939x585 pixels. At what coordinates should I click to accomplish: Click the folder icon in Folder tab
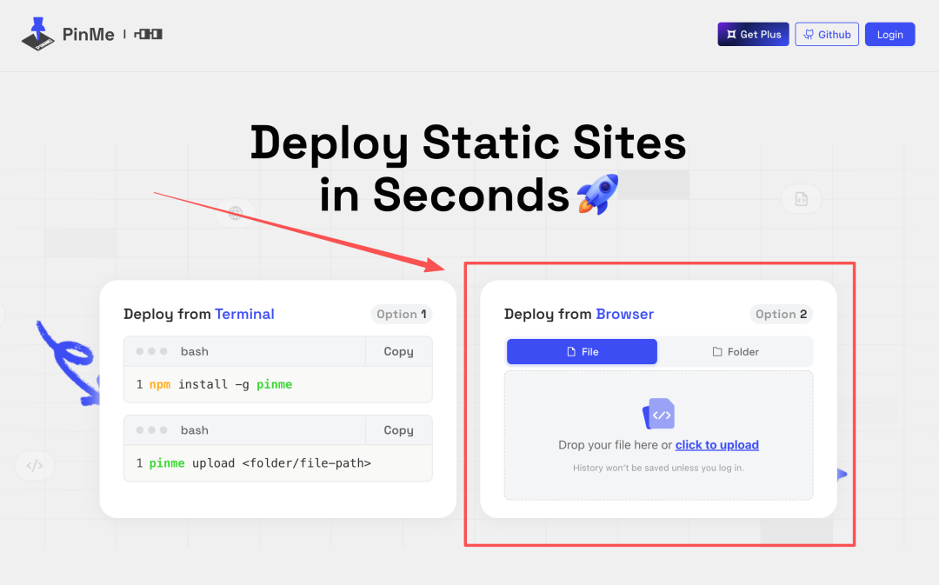pyautogui.click(x=716, y=351)
